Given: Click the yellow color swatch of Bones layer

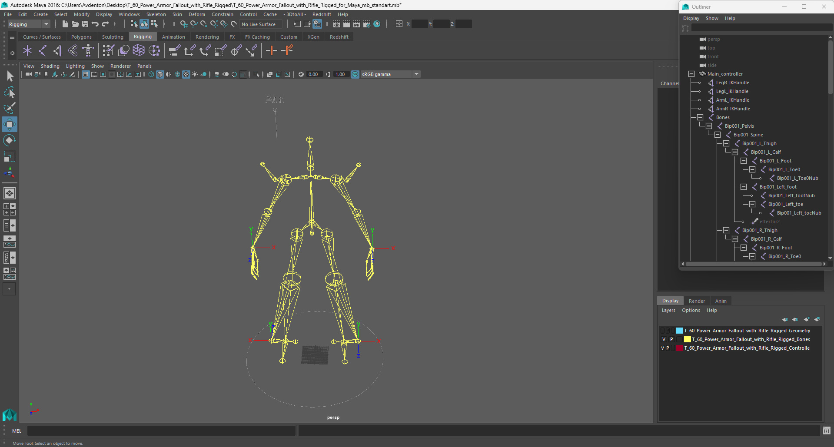Looking at the screenshot, I should tap(687, 340).
